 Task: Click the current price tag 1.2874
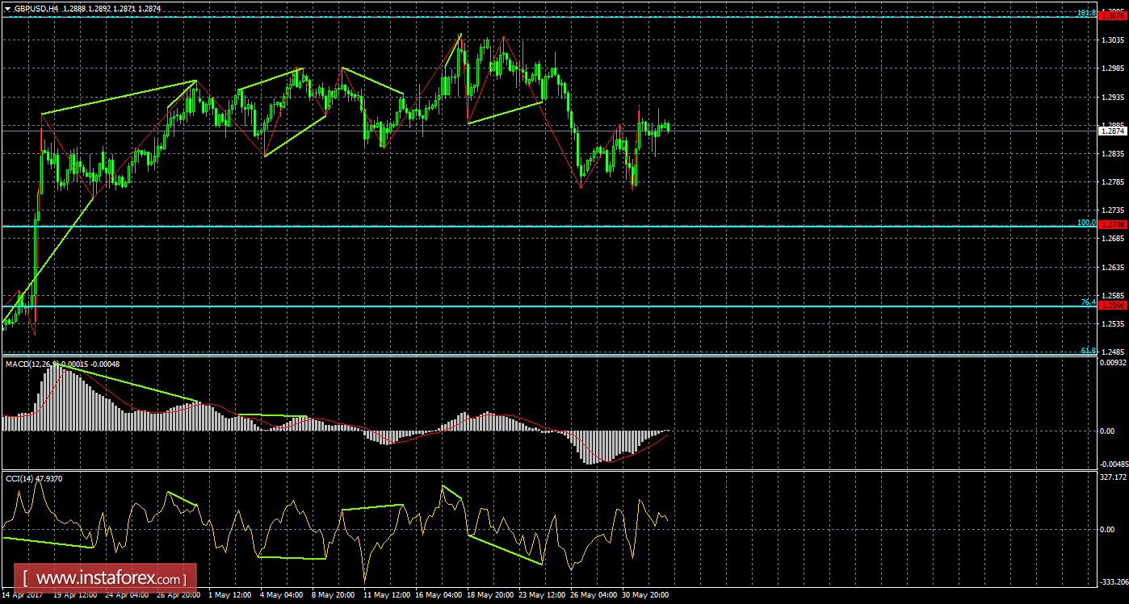(x=1113, y=131)
